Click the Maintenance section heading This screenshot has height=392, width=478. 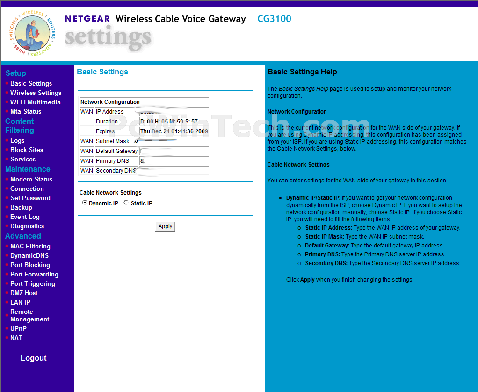[x=28, y=169]
